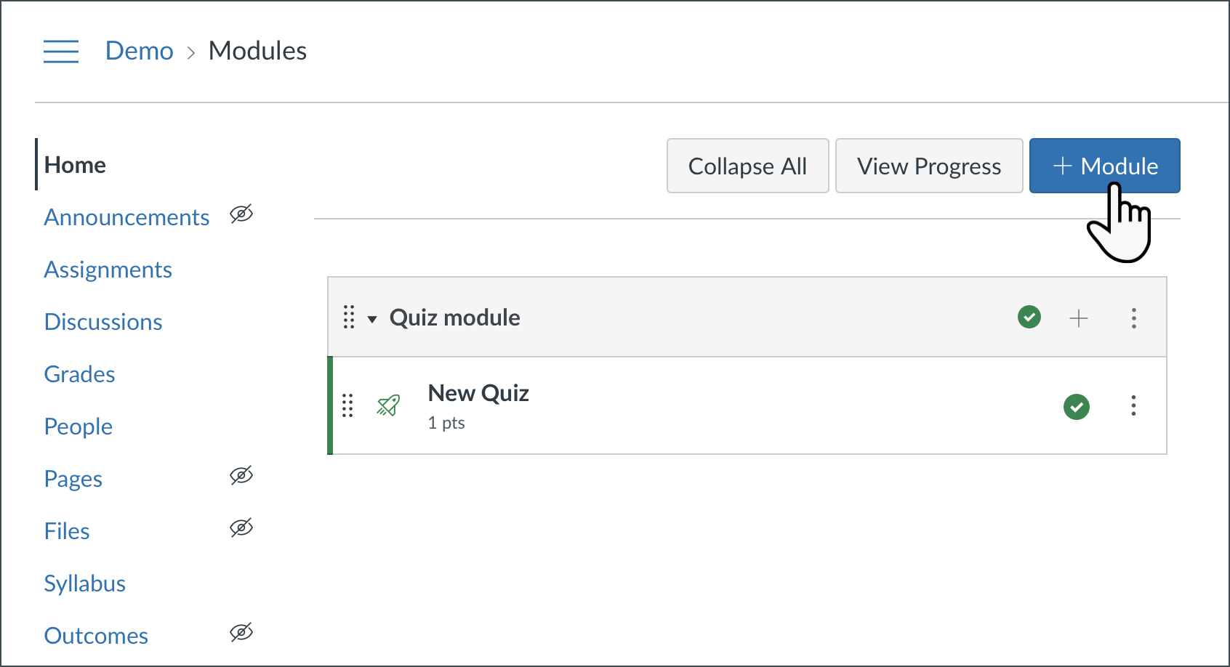
Task: Open New Quiz three-dot options menu
Action: pos(1133,405)
